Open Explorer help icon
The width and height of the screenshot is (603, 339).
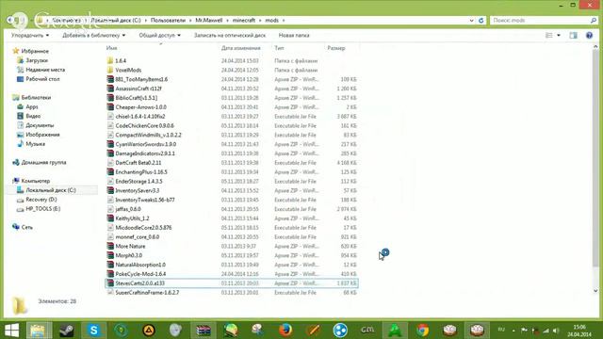point(589,36)
